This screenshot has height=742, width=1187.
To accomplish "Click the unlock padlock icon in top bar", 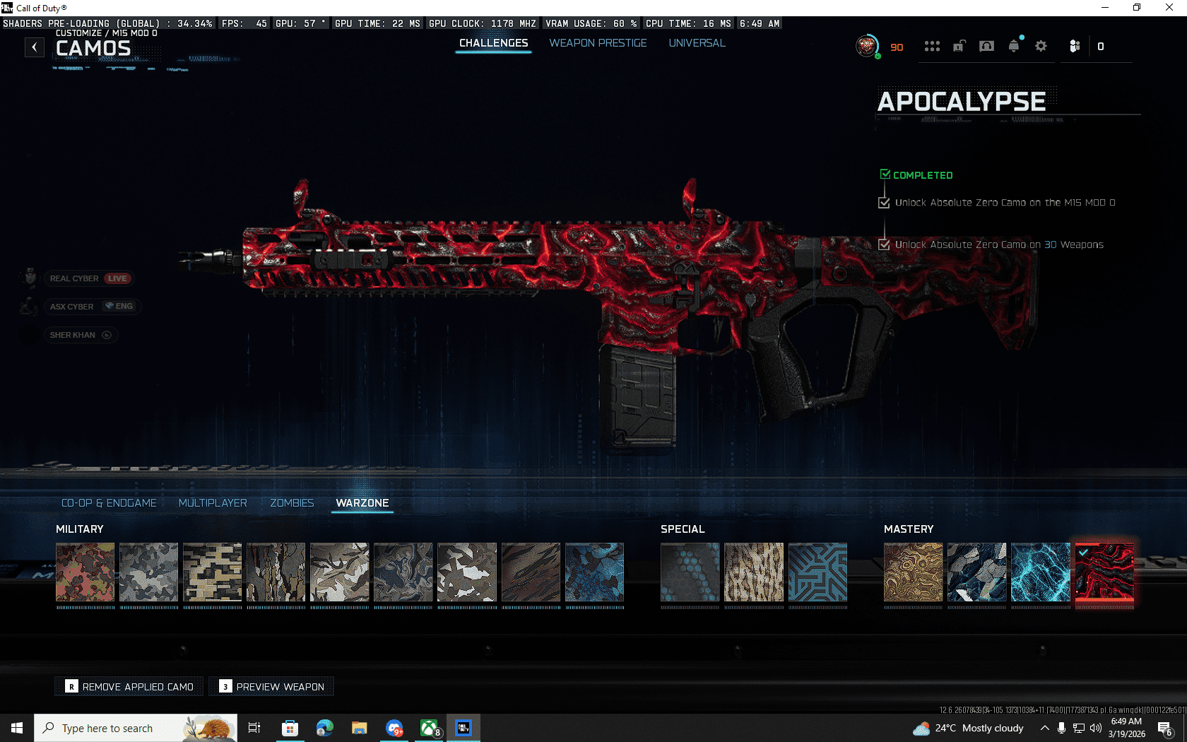I will (959, 47).
